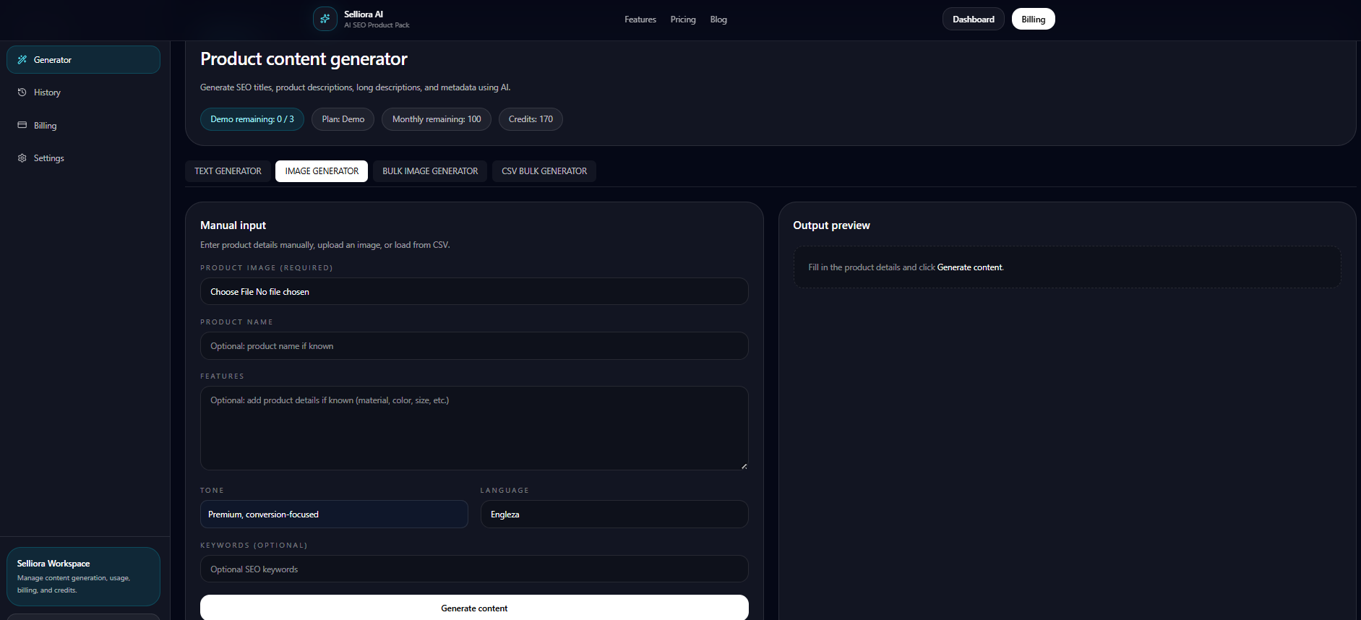Click the Demo remaining 0 / 3 badge

tap(252, 119)
